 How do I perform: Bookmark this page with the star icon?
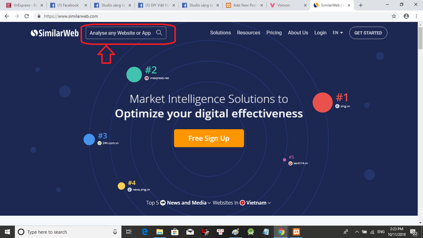click(394, 16)
